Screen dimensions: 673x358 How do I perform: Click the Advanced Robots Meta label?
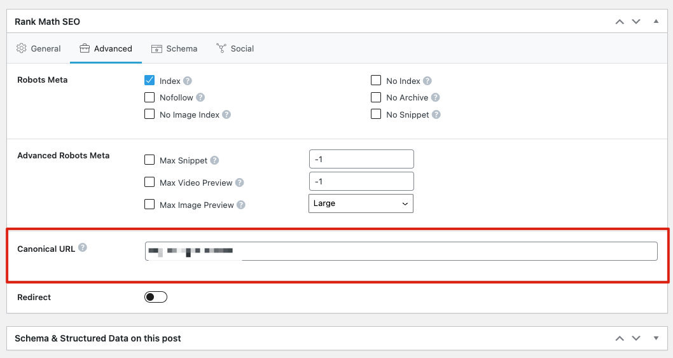pyautogui.click(x=64, y=155)
